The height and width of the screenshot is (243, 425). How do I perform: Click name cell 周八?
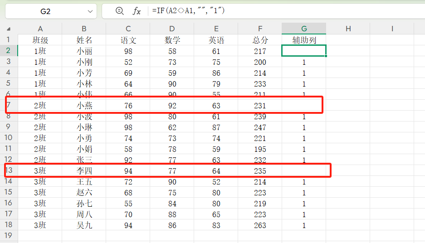pos(84,214)
